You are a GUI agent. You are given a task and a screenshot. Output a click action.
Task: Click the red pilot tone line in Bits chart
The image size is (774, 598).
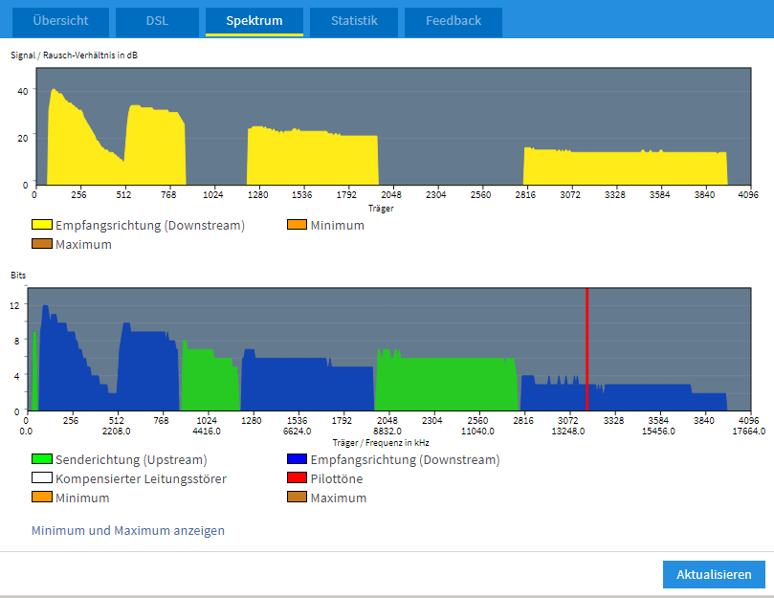tap(586, 344)
